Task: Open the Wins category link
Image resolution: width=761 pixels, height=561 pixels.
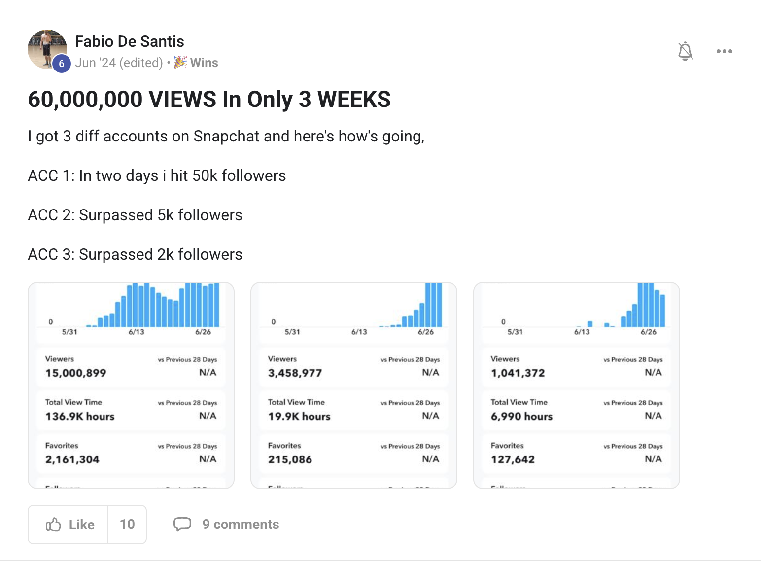Action: coord(204,63)
